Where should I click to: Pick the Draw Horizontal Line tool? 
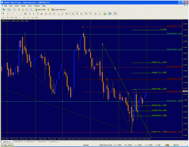coord(17,14)
